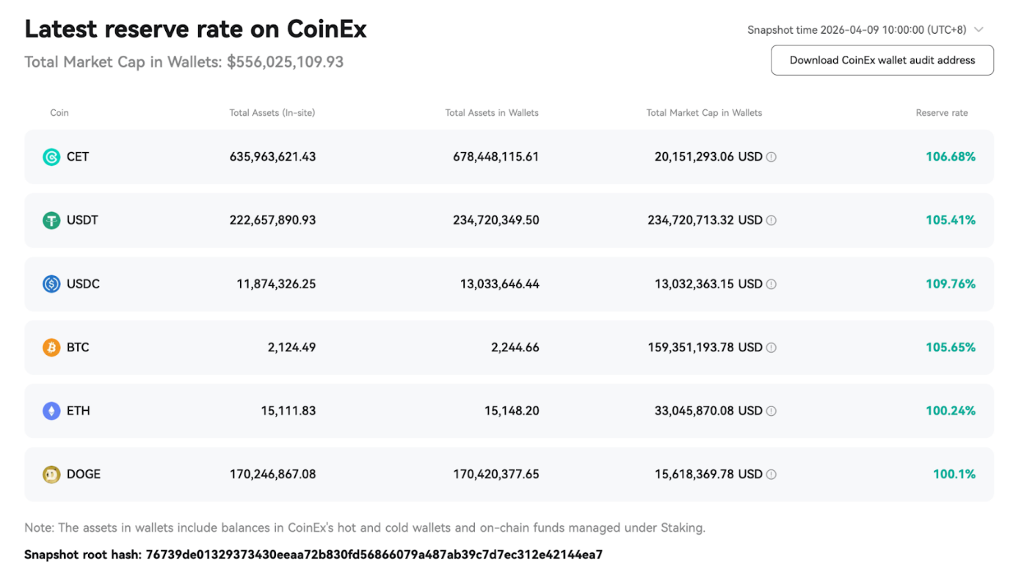Click the info icon next to BTC market cap
1013x581 pixels.
772,347
